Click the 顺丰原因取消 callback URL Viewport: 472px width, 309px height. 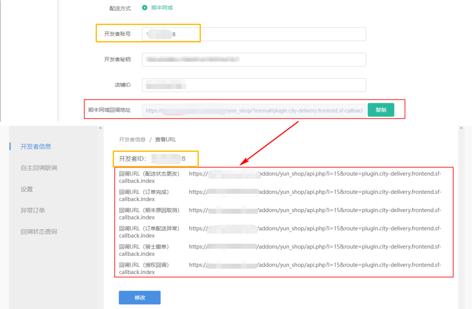click(315, 210)
